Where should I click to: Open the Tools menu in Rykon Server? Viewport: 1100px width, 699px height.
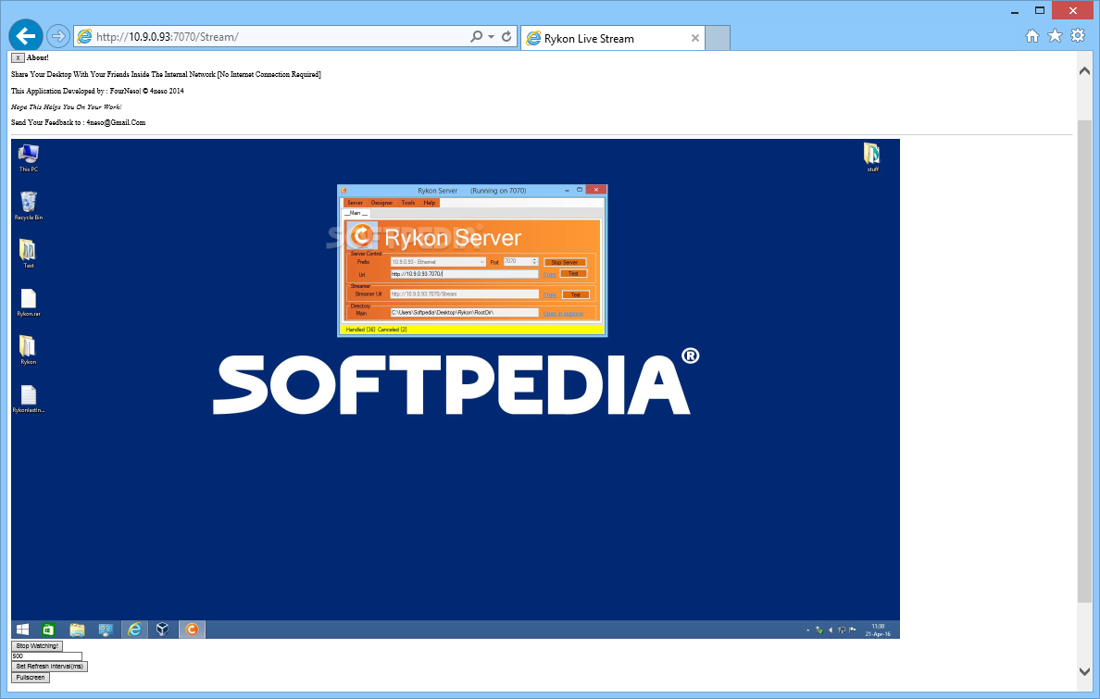coord(408,203)
